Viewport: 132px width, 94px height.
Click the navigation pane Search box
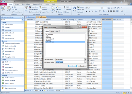[x=11, y=20]
